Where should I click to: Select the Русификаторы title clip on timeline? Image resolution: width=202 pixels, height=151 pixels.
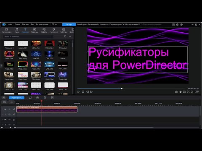click(47, 109)
